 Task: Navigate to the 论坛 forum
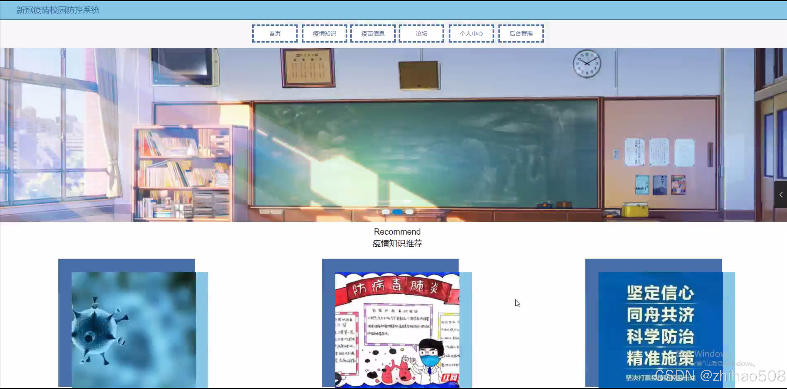point(421,34)
